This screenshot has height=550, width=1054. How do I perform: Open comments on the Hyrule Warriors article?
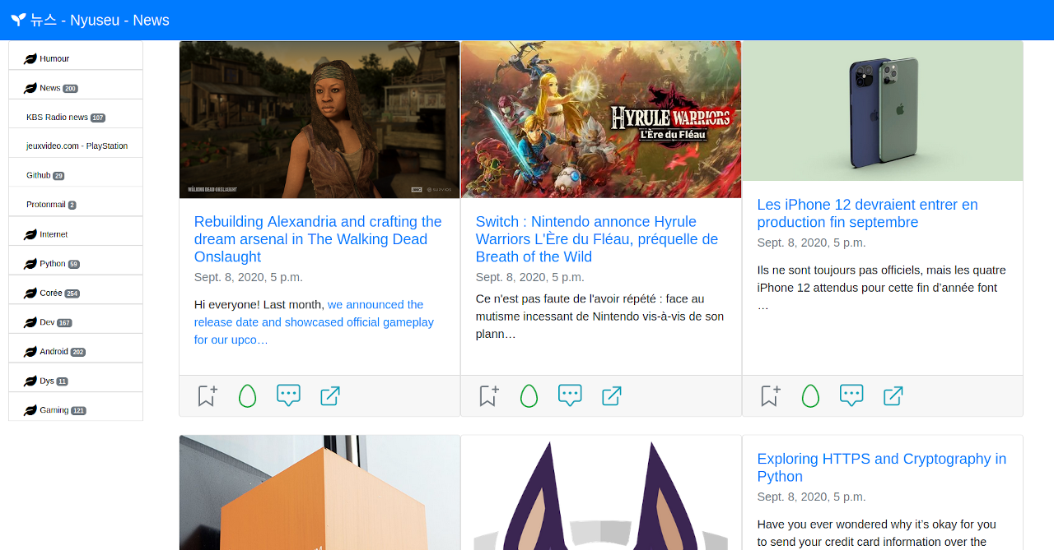pos(570,395)
